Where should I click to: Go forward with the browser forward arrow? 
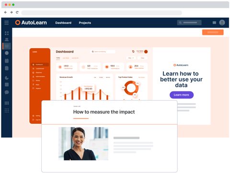(x=11, y=12)
